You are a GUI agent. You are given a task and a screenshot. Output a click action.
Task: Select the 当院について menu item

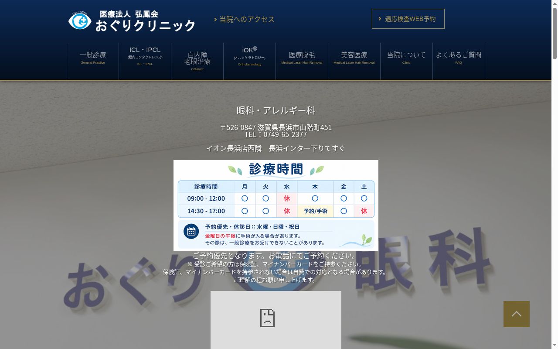click(x=407, y=61)
